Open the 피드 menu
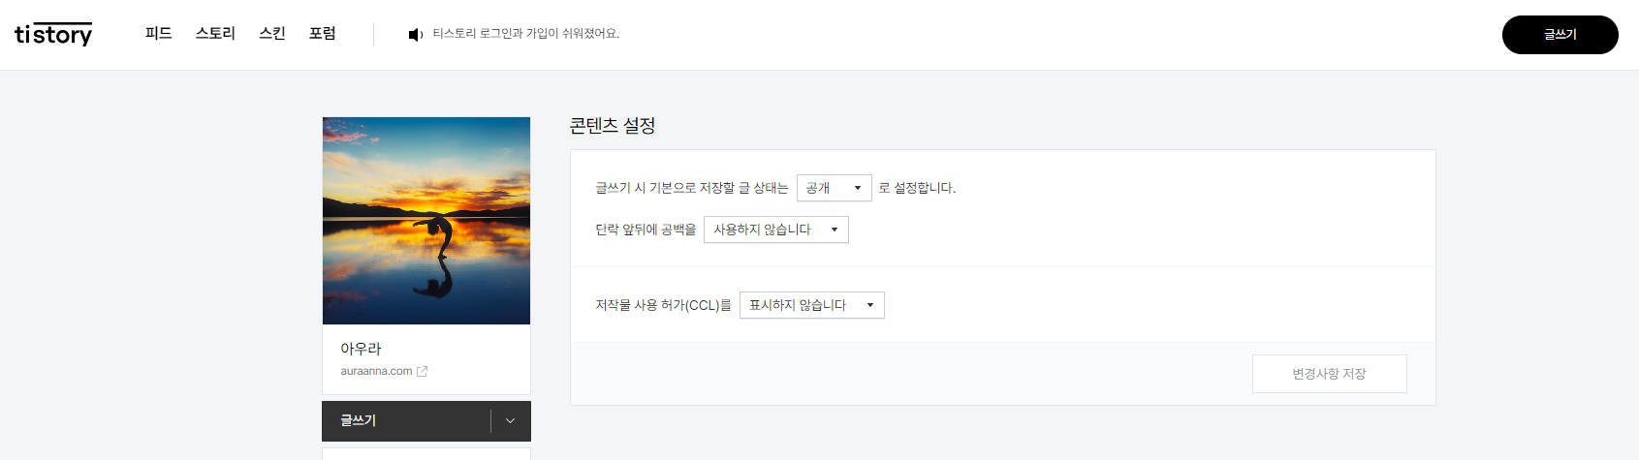 click(x=159, y=34)
